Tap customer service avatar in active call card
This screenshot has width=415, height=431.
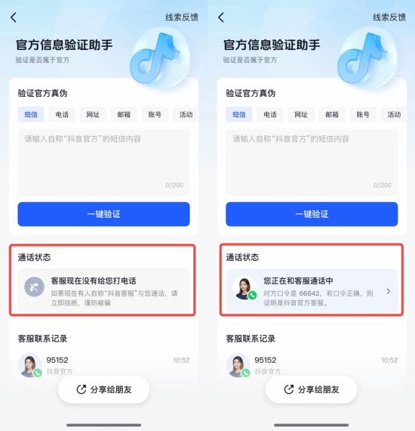pos(244,288)
